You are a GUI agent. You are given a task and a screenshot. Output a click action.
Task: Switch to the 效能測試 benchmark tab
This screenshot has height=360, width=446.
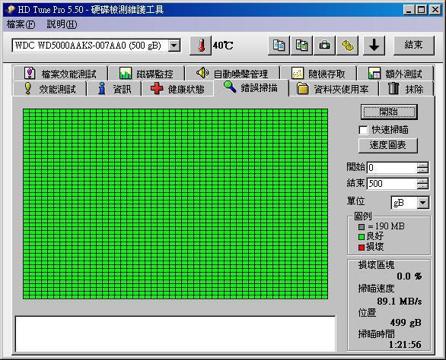pyautogui.click(x=49, y=89)
